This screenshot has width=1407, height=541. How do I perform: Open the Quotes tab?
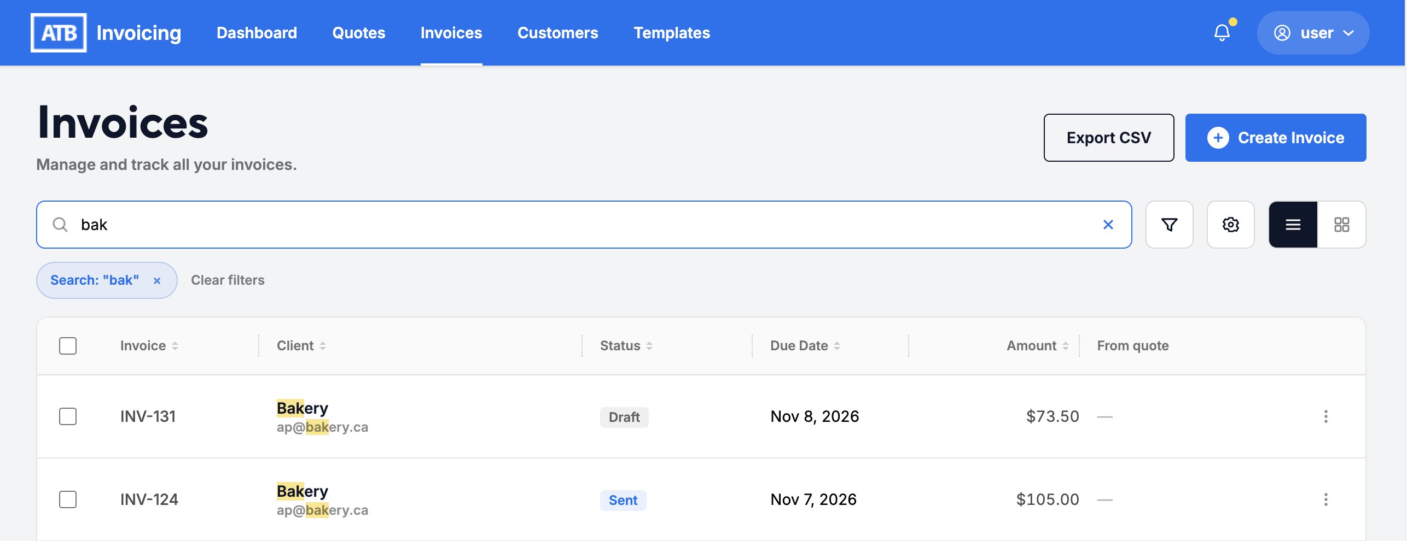pos(359,33)
